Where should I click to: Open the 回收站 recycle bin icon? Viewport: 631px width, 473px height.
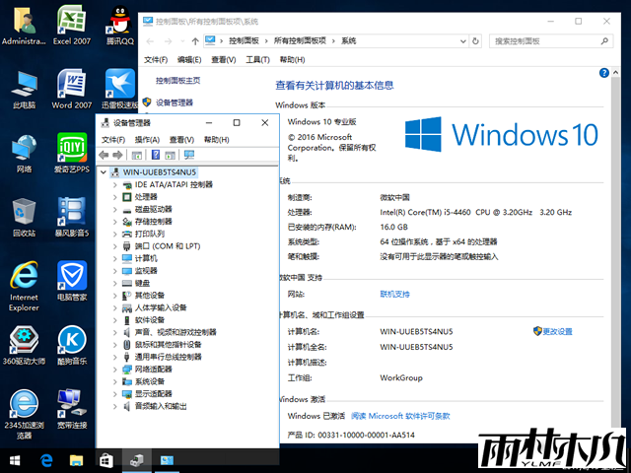[x=24, y=213]
